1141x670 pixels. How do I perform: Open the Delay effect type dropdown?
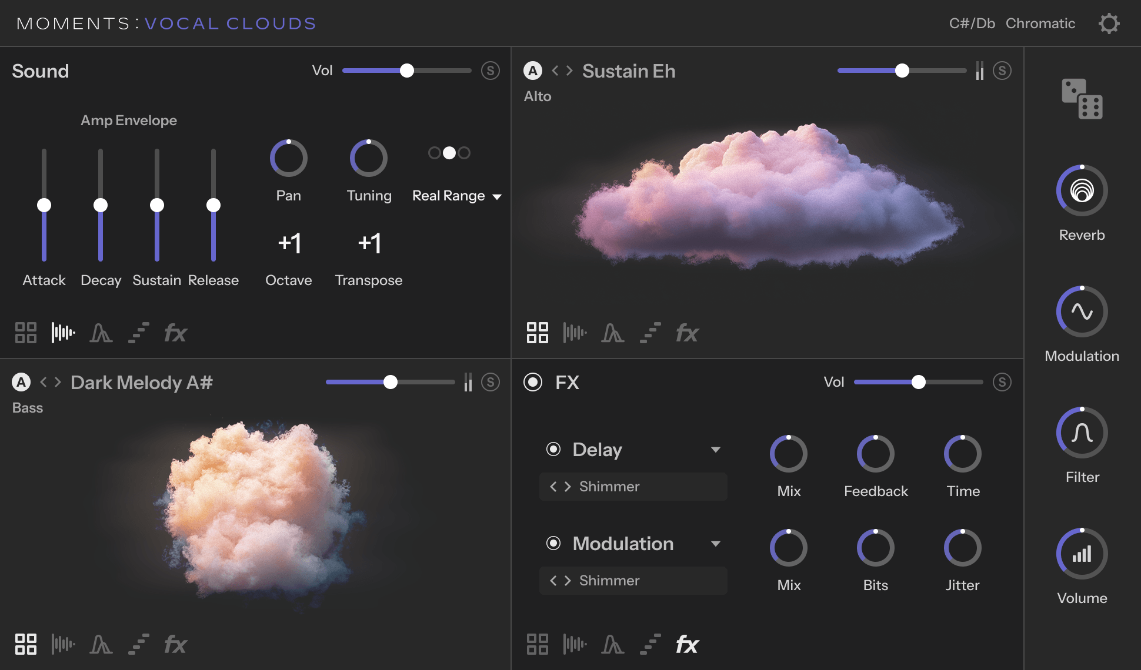715,450
